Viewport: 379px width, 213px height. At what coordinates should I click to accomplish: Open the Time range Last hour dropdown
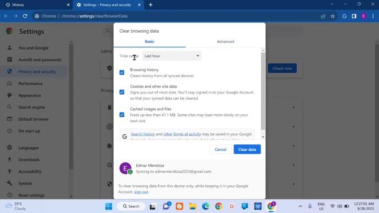click(172, 56)
